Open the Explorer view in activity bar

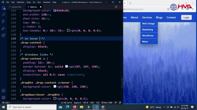[x=3, y=8]
